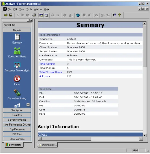Screen dimensions: 150x154
Task: Select the perfect.tim bottom tab
Action: (14, 145)
